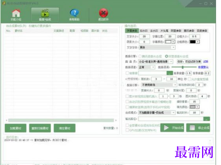Viewport: 221px width, 165px height.
Task: Click the material list horizontal scrollbar
Action: point(61,120)
